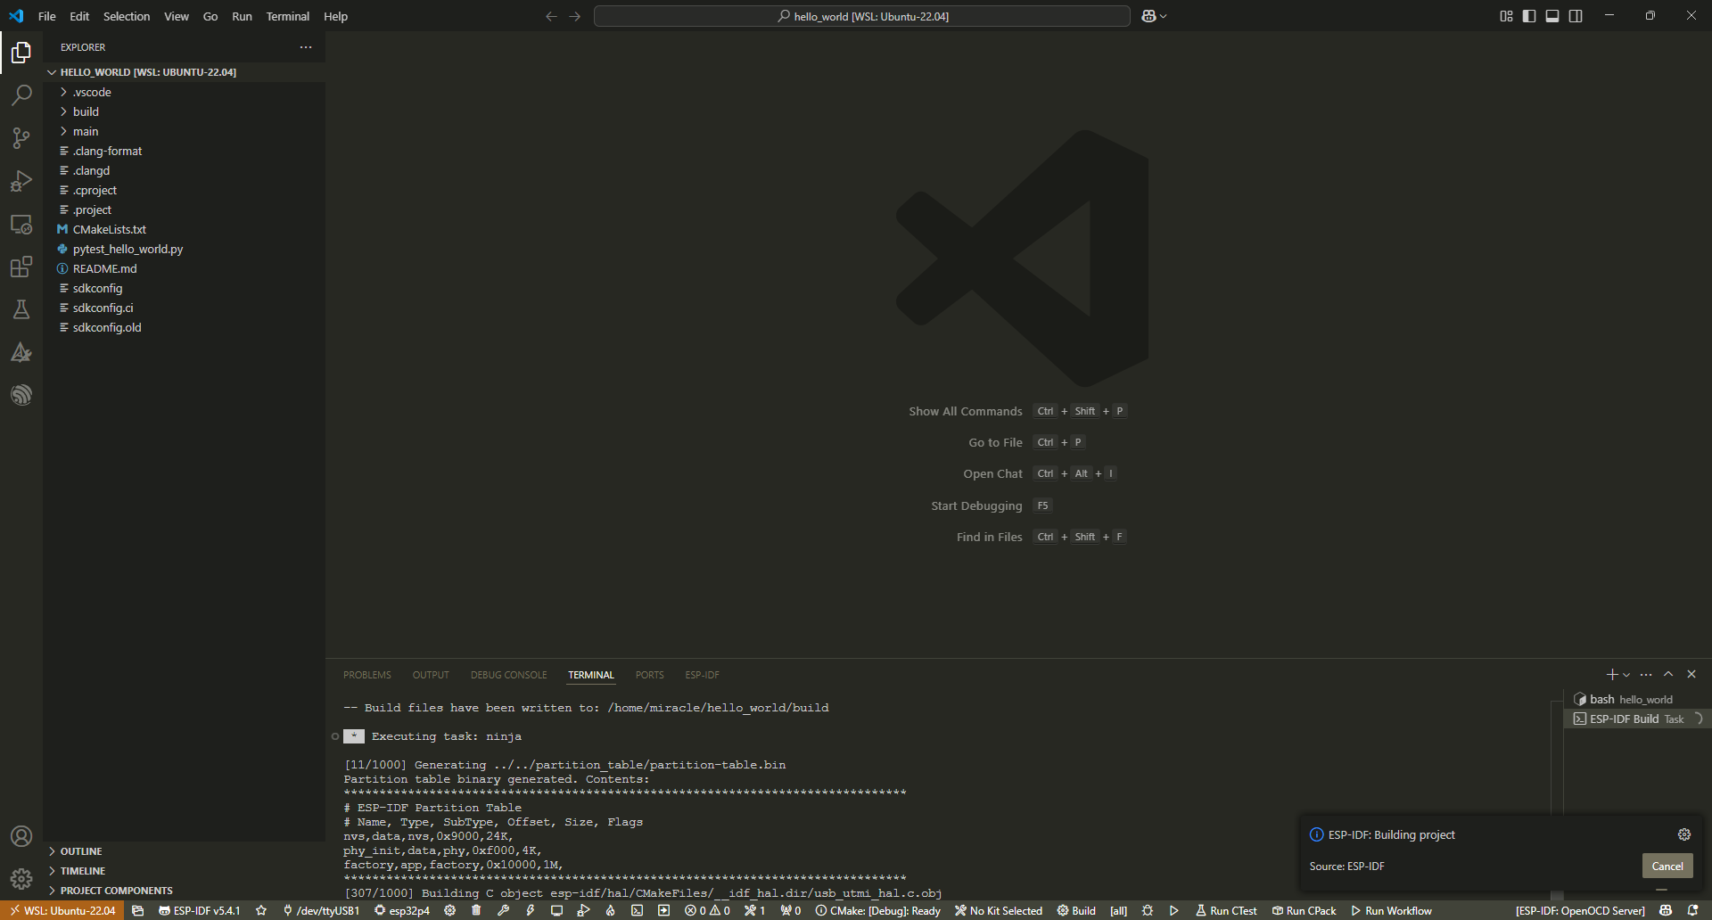This screenshot has height=920, width=1712.
Task: Open the Source Control sidebar icon
Action: click(x=21, y=138)
